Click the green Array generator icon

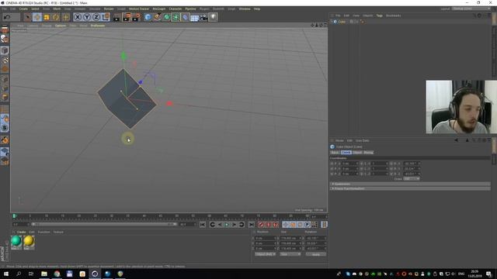pos(176,17)
